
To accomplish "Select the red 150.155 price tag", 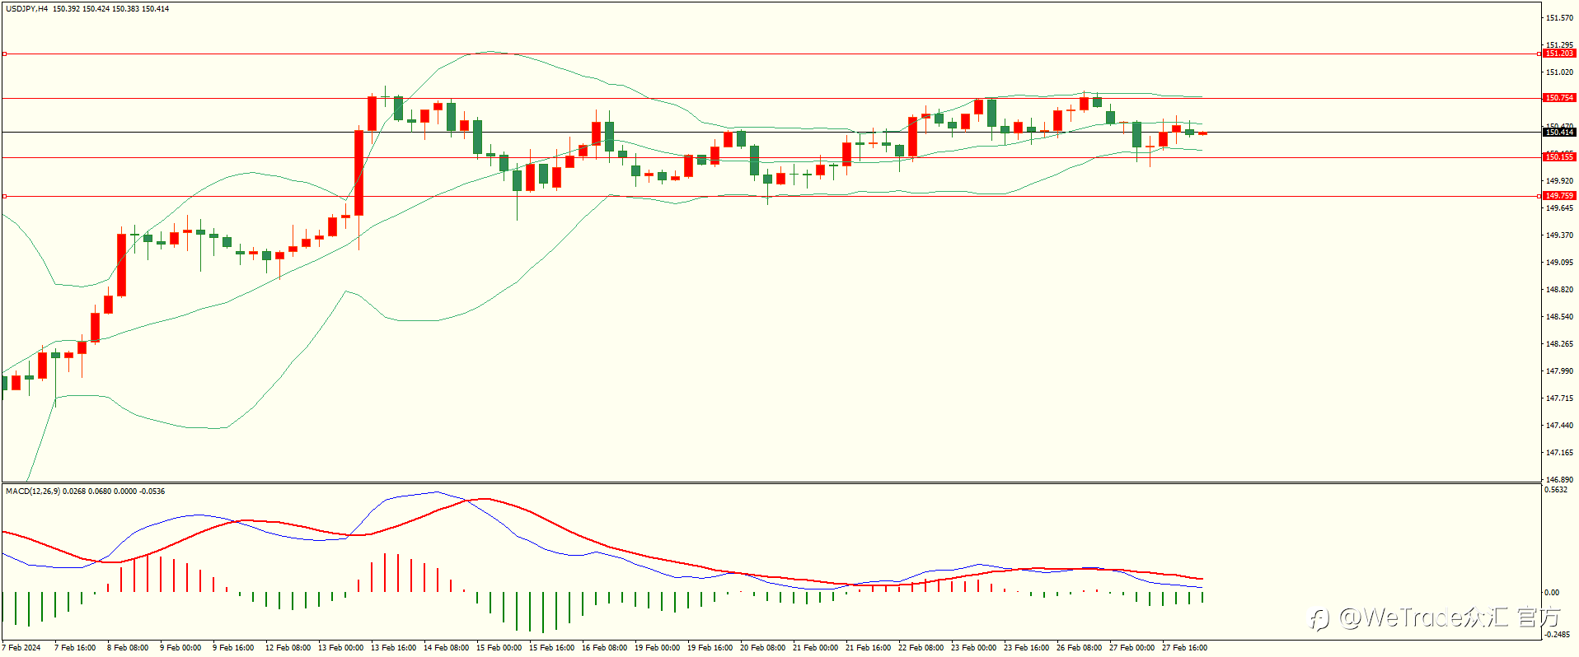I will click(1559, 157).
